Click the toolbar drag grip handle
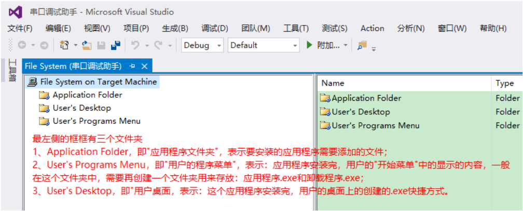This screenshot has width=523, height=211. [x=11, y=45]
